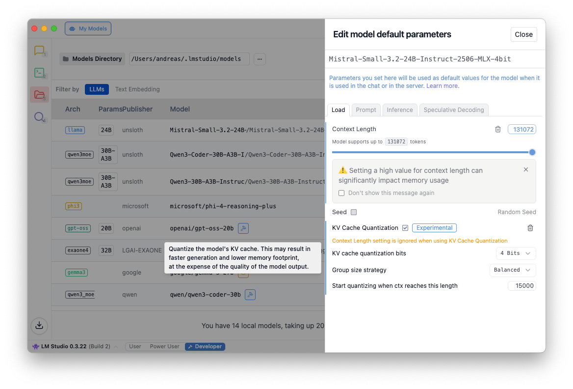
Task: Open the Downloads icon in sidebar
Action: point(39,325)
